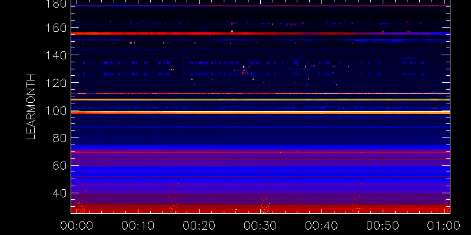471x235 pixels.
Task: Click the 01:00 time axis label
Action: pos(444,226)
